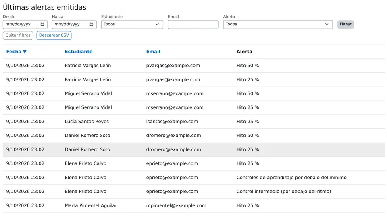The height and width of the screenshot is (217, 387).
Task: Expand the Alerta dropdown set to Todos
Action: (x=278, y=24)
